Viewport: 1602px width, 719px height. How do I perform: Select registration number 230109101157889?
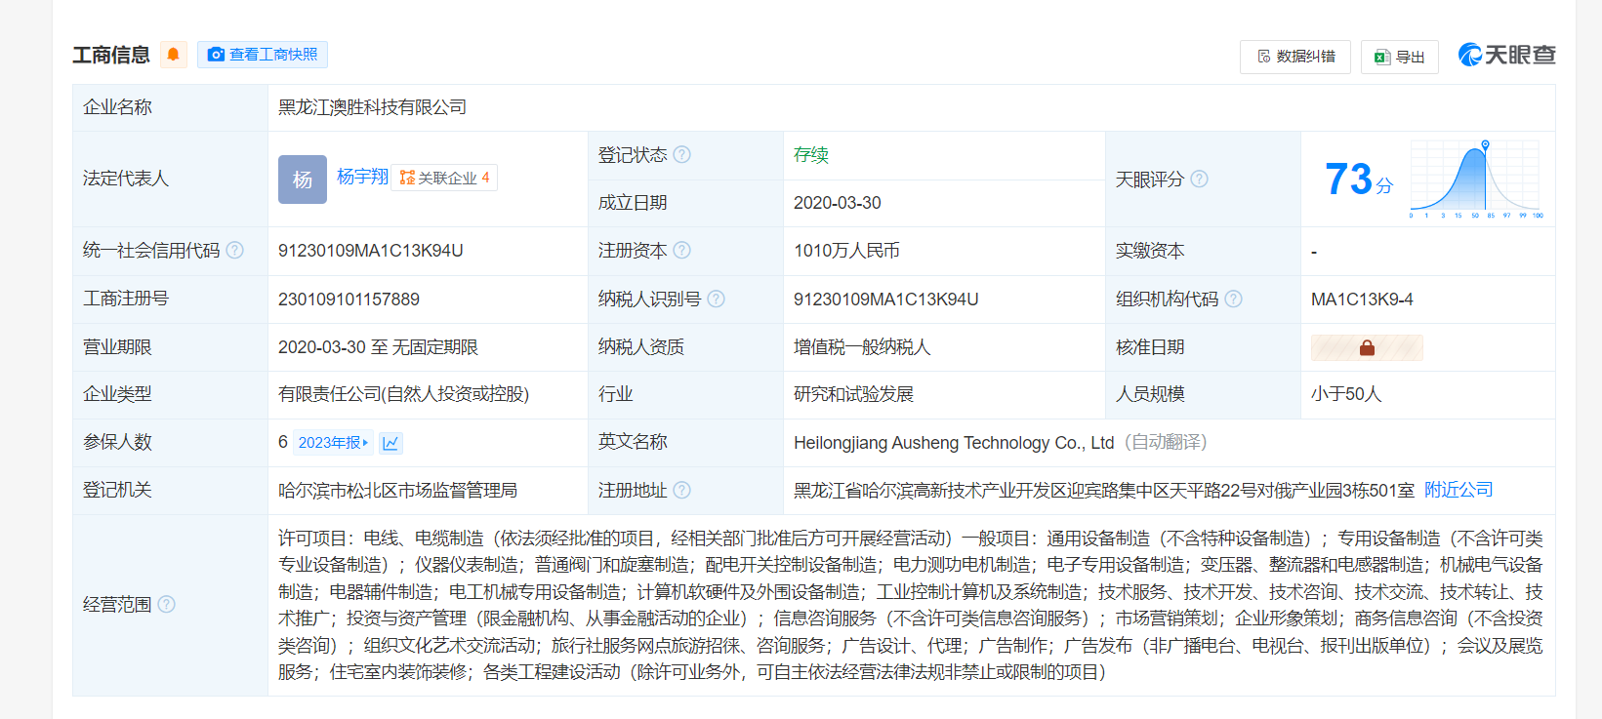coord(349,300)
